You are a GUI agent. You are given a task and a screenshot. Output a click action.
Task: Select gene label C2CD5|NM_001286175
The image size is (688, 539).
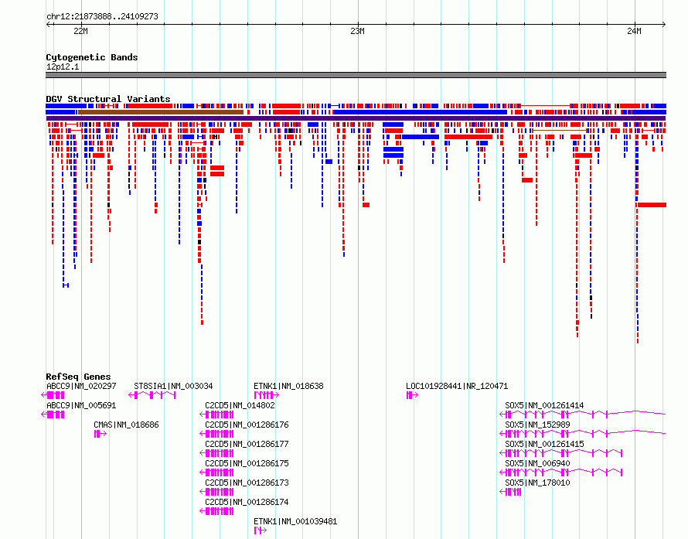click(247, 463)
